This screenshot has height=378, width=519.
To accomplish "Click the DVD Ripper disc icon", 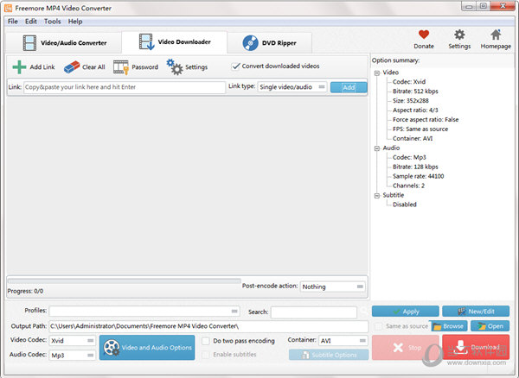I will tap(250, 43).
